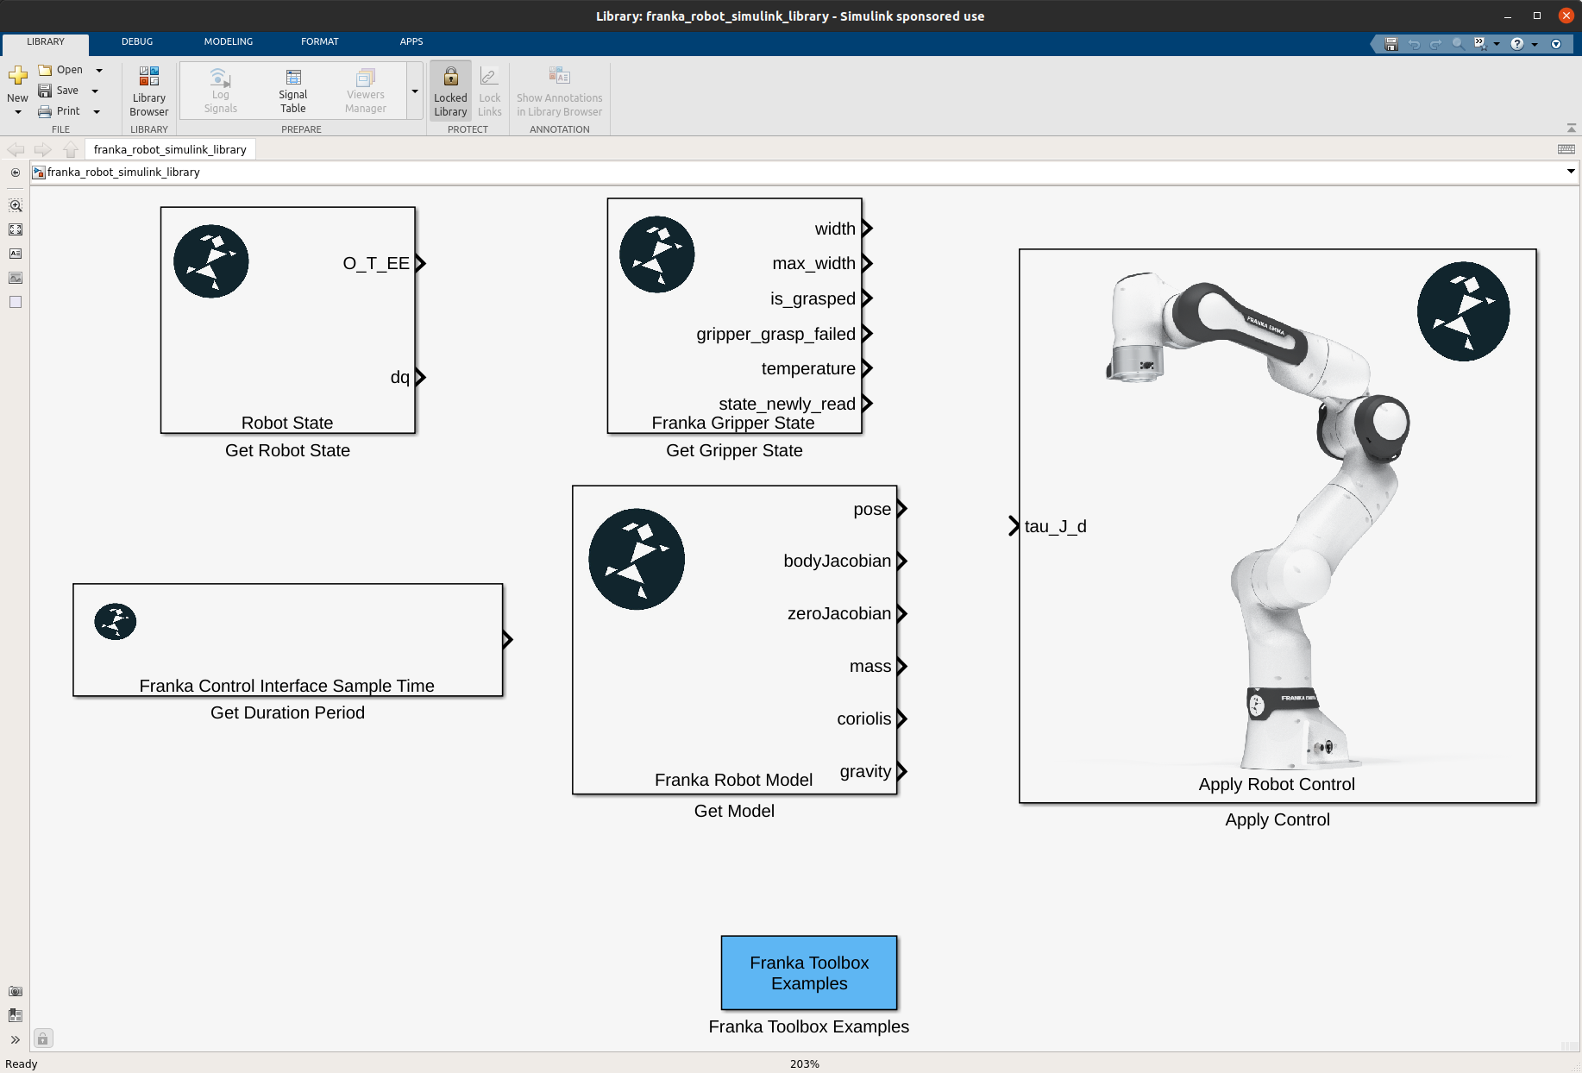The width and height of the screenshot is (1582, 1073).
Task: Click the quick access Save icon
Action: (x=1391, y=44)
